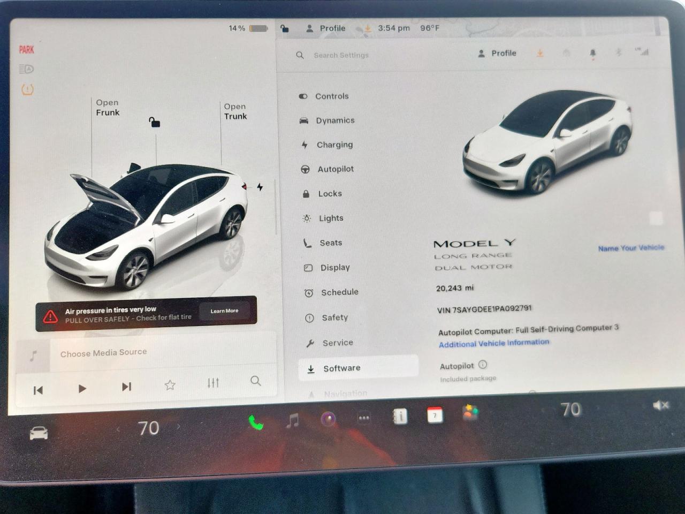Viewport: 685px width, 514px height.
Task: Open notifications via the bell icon
Action: 592,53
